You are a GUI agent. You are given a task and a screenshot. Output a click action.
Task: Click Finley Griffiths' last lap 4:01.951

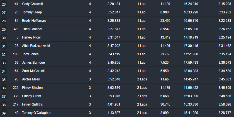click(114, 104)
